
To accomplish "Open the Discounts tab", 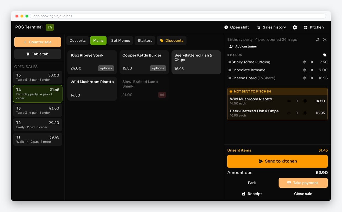I will pyautogui.click(x=172, y=41).
